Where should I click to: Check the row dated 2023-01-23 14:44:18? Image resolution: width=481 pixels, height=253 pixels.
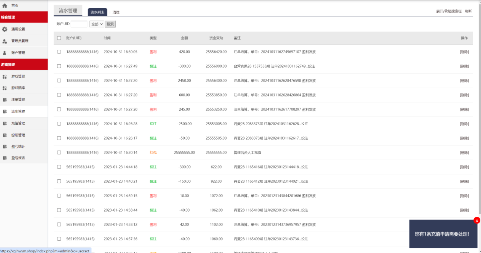click(59, 167)
